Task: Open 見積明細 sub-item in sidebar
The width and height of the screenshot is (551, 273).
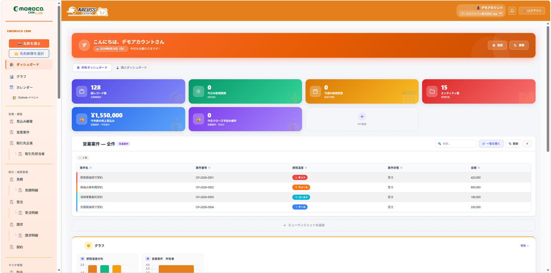Action: point(31,190)
